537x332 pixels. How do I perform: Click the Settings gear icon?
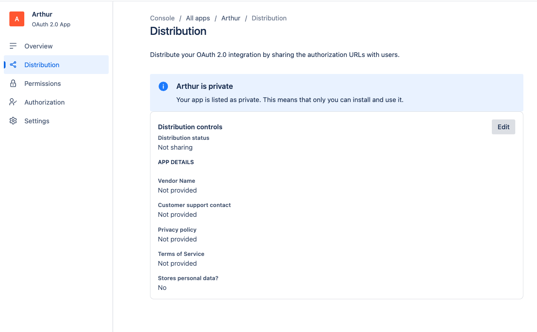click(x=13, y=121)
